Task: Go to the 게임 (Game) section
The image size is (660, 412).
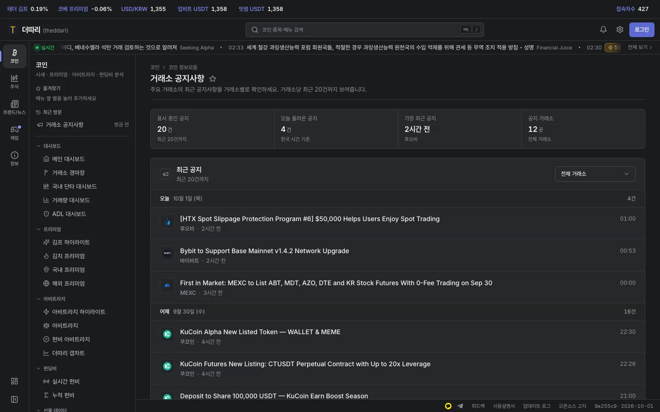Action: coord(14,133)
